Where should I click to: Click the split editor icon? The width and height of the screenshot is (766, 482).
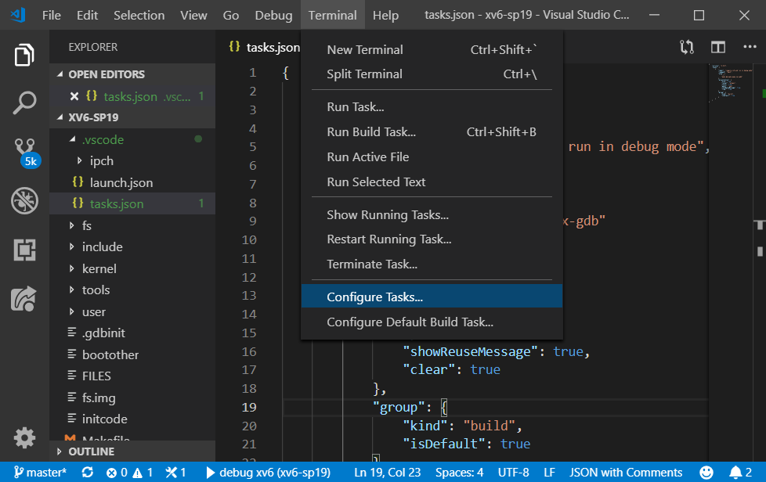pos(717,47)
